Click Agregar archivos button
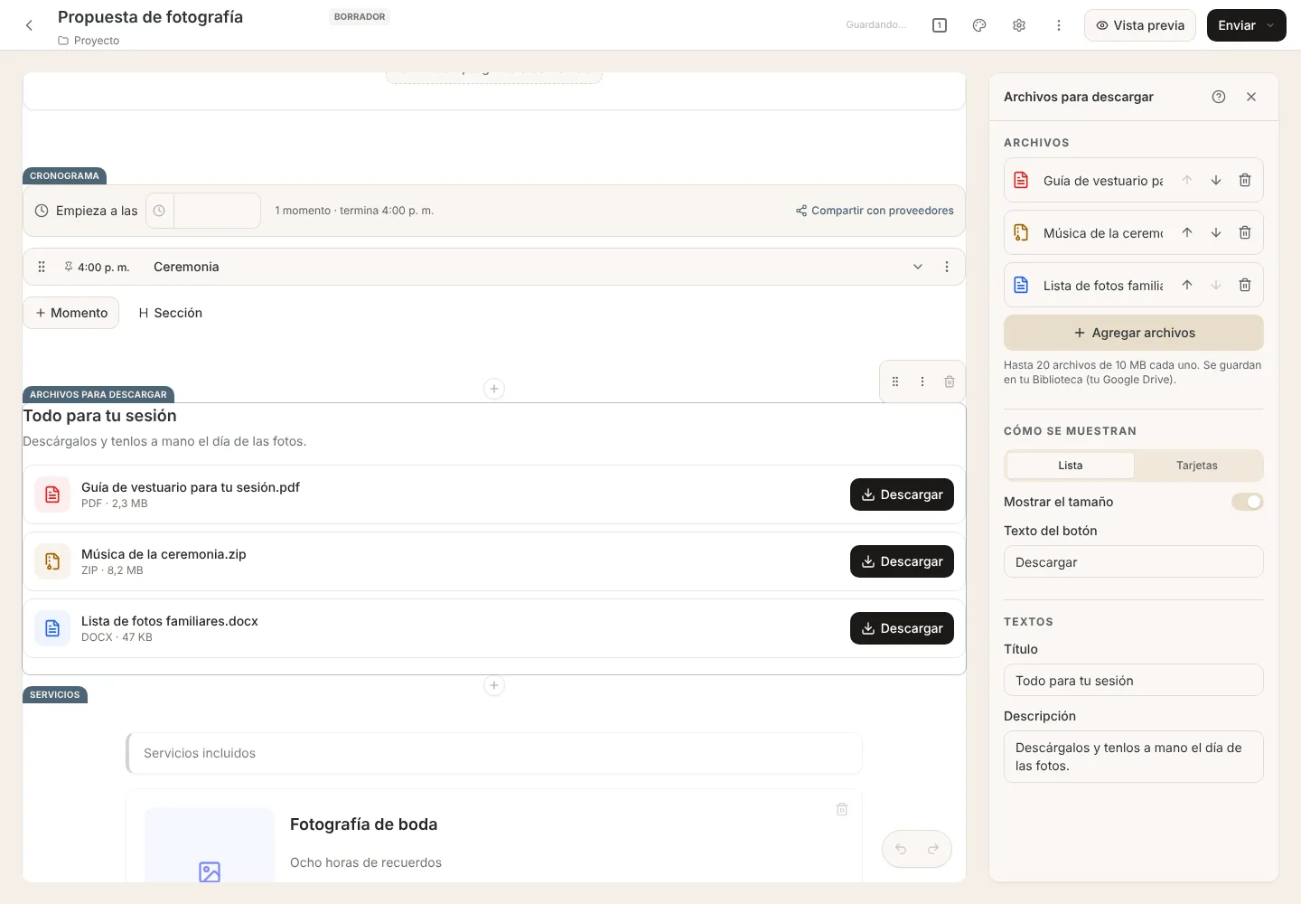Image resolution: width=1301 pixels, height=904 pixels. pos(1134,333)
